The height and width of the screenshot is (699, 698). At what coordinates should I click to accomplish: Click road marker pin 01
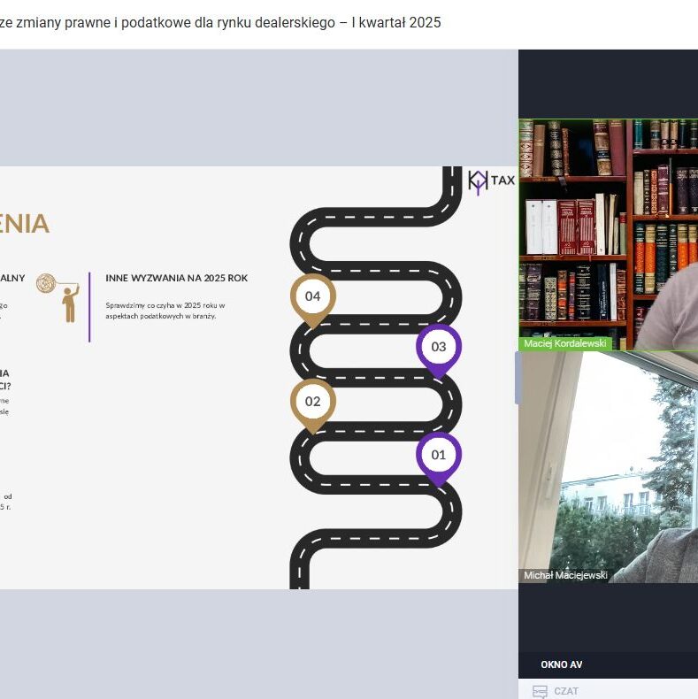pos(439,457)
